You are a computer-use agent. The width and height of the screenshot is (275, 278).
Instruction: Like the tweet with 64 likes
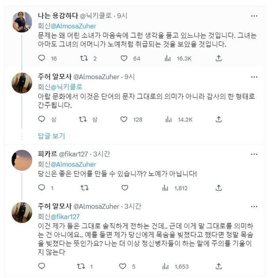click(x=125, y=58)
